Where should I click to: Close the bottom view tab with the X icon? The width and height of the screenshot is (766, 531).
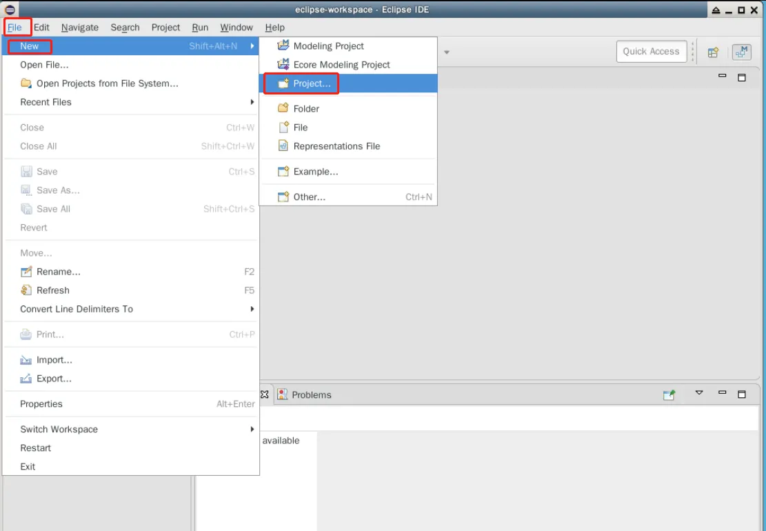tap(264, 394)
